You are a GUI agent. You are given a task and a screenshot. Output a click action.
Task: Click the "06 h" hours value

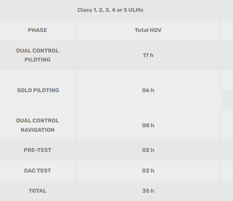point(148,90)
